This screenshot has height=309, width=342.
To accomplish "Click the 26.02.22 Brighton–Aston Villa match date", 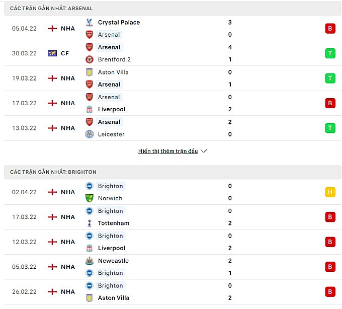I will 25,292.
